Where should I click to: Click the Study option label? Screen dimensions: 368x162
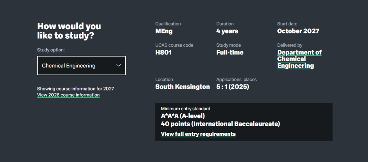tap(51, 50)
